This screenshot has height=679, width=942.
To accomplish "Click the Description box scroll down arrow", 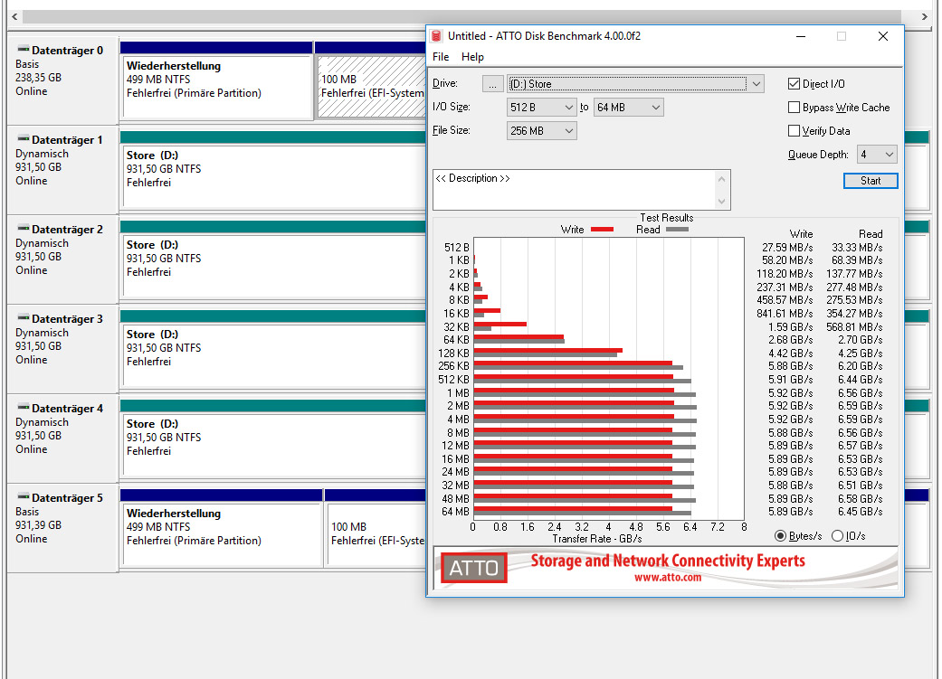I will (721, 201).
